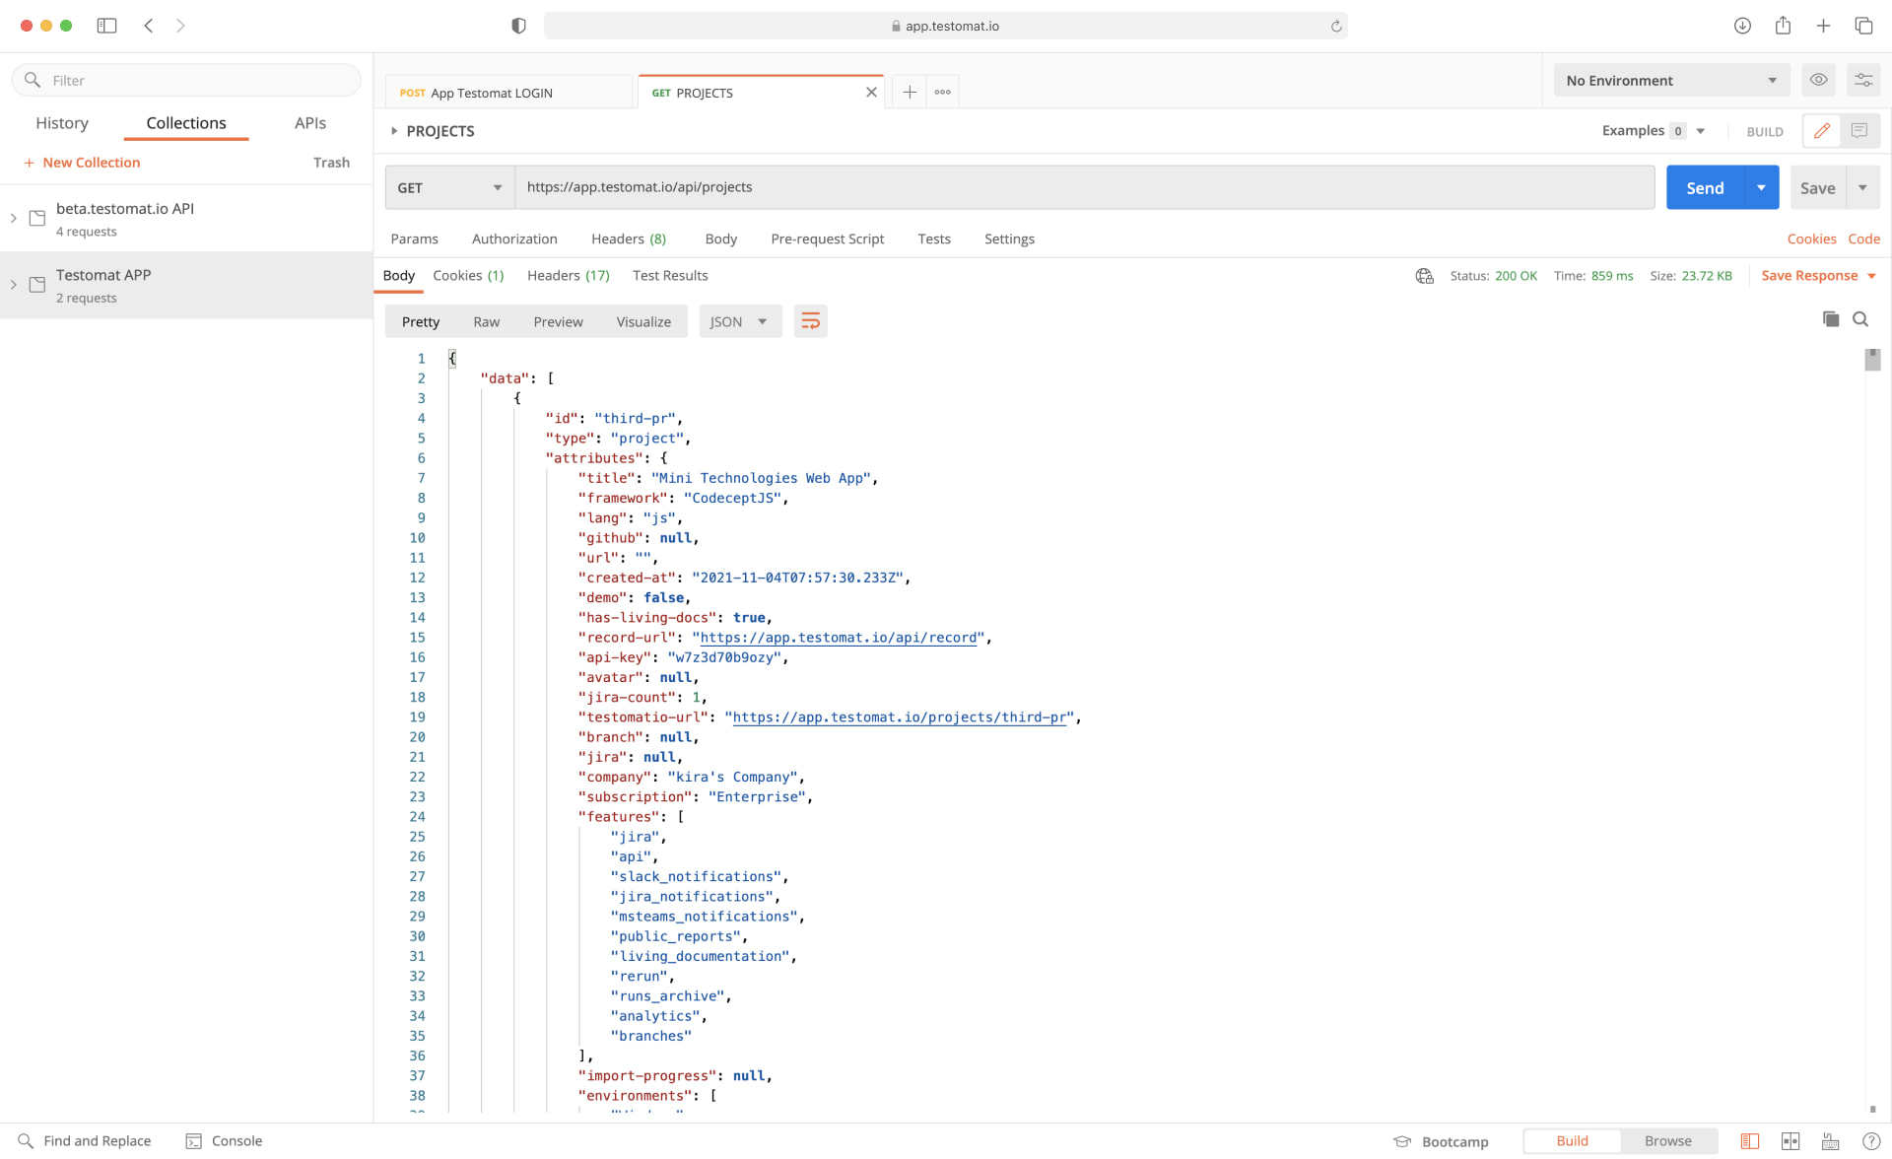
Task: Open comments with the comment icon
Action: [x=1860, y=130]
